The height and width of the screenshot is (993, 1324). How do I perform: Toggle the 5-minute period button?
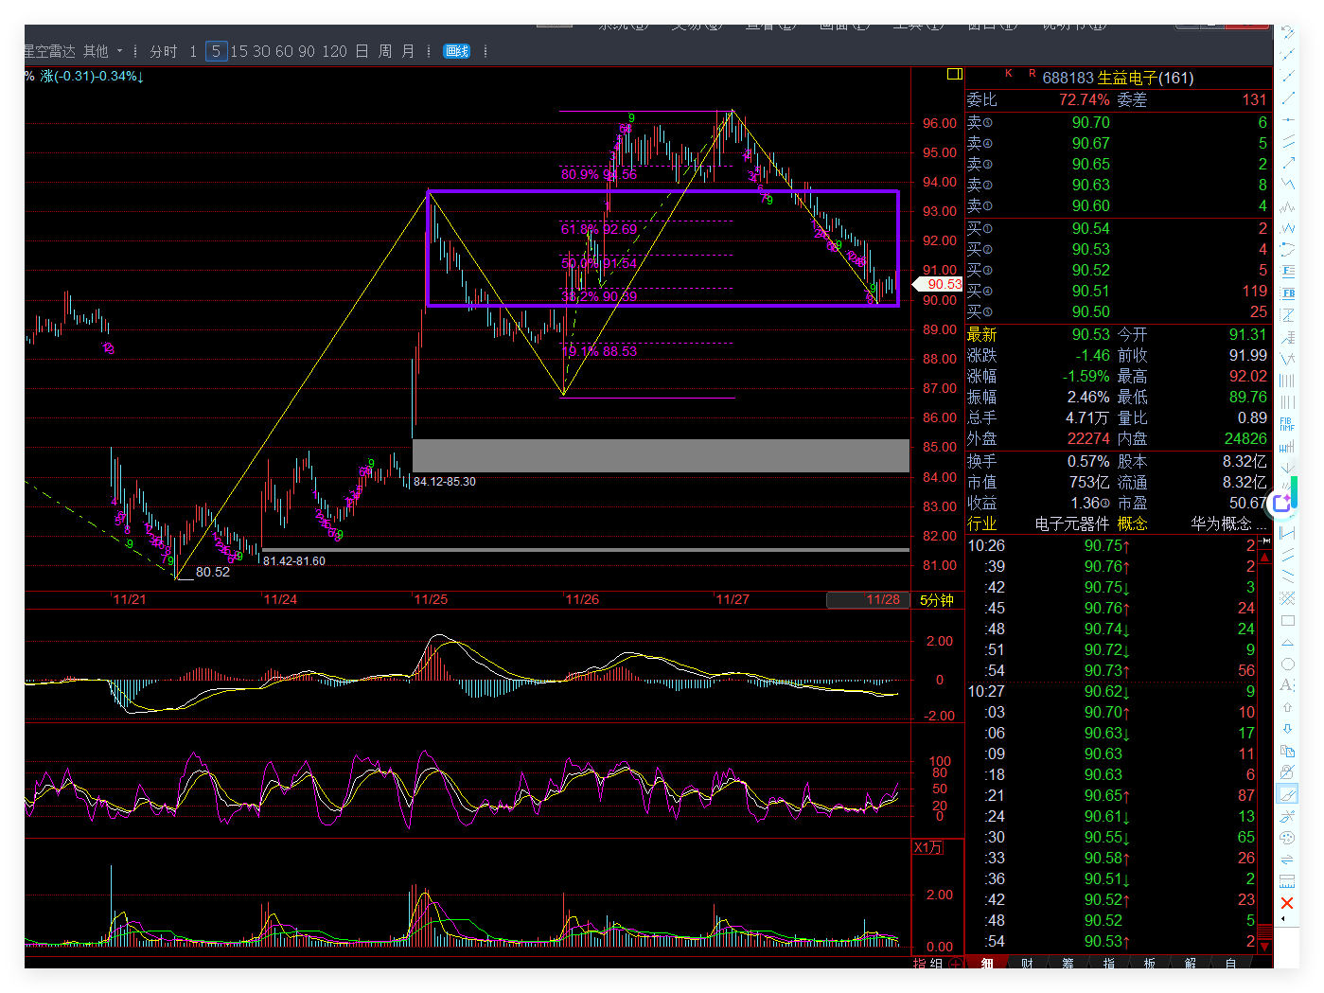point(216,51)
